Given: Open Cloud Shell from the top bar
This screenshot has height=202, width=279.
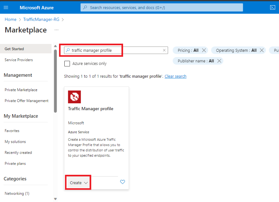Looking at the screenshot, I should pos(272,8).
